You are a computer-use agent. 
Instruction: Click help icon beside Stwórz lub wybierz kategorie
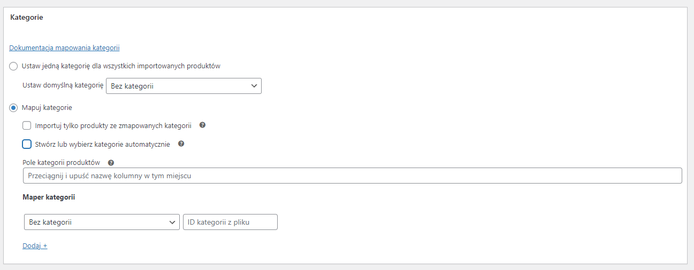(181, 144)
